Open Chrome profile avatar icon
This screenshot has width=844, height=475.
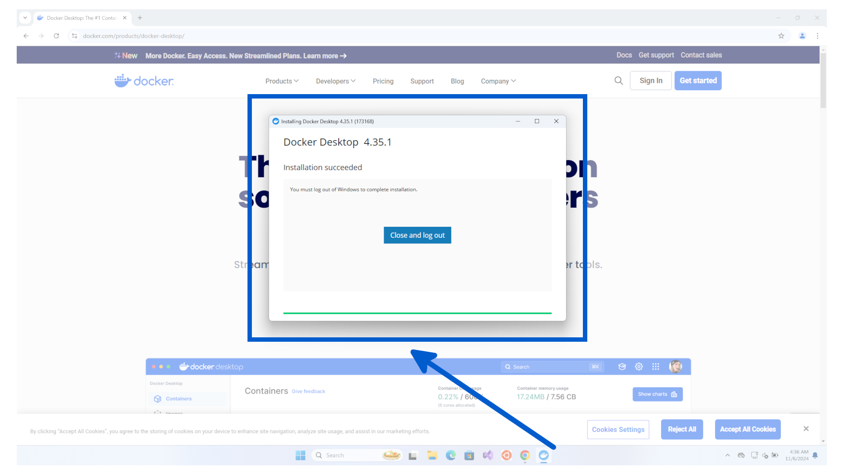pyautogui.click(x=802, y=36)
